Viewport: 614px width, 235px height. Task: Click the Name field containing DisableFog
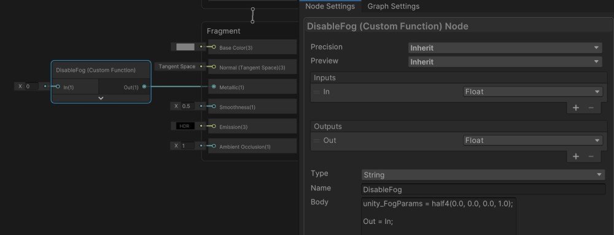[483, 190]
